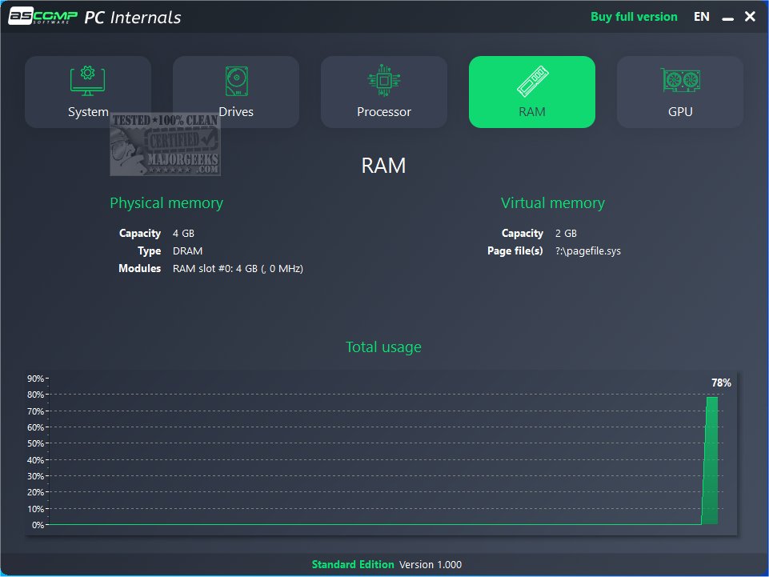Click the Physical memory heading

pos(166,203)
